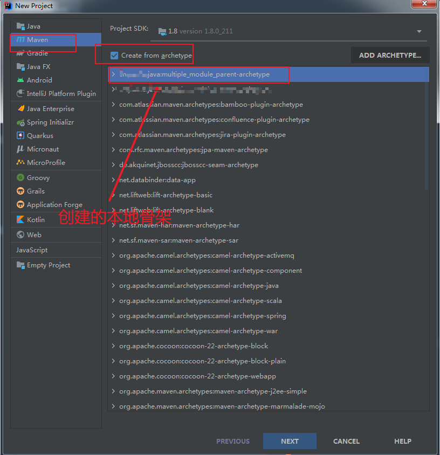The height and width of the screenshot is (455, 440).
Task: Click the Web globe icon
Action: (20, 235)
